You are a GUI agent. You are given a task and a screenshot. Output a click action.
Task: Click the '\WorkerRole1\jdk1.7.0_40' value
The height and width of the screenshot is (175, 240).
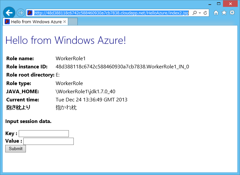(x=85, y=92)
